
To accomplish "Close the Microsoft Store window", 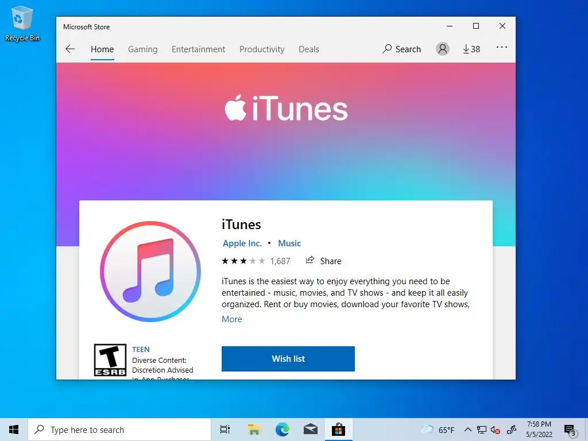I will pos(502,26).
